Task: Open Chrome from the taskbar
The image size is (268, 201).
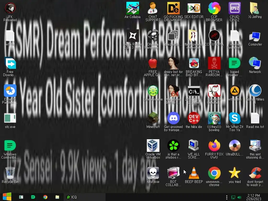Action: tap(45, 197)
